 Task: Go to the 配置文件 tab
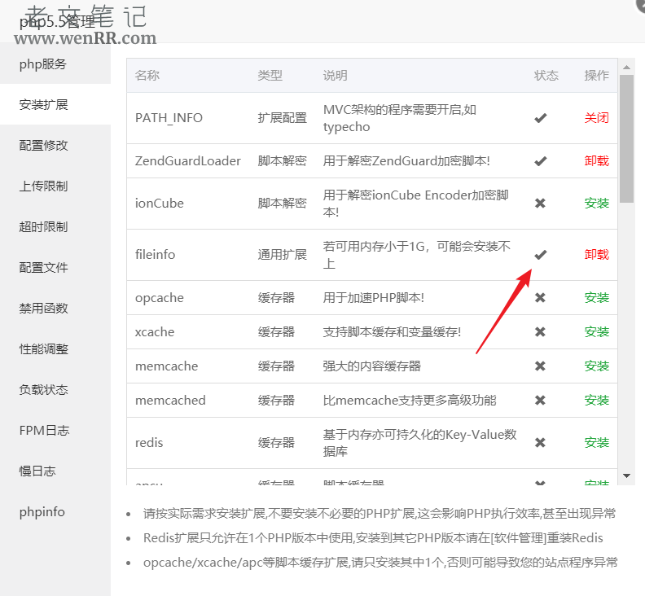tap(55, 267)
